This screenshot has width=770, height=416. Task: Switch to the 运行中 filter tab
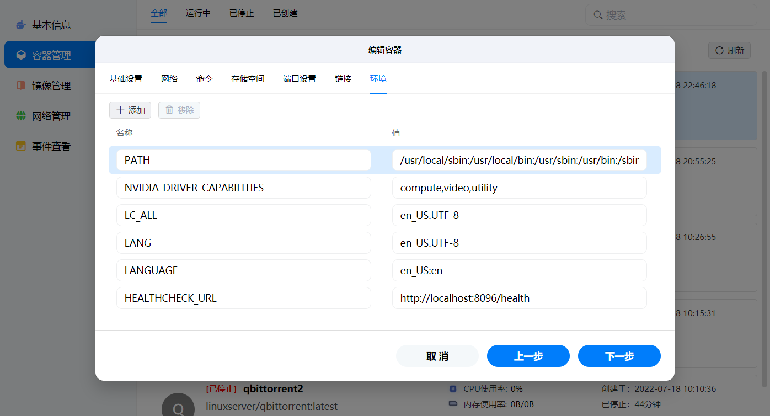coord(198,13)
